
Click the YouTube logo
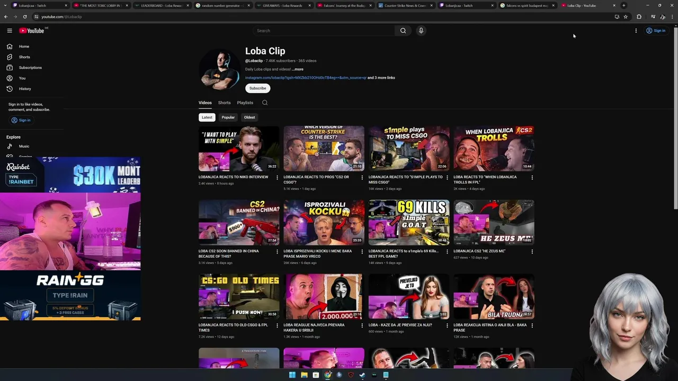coord(32,31)
